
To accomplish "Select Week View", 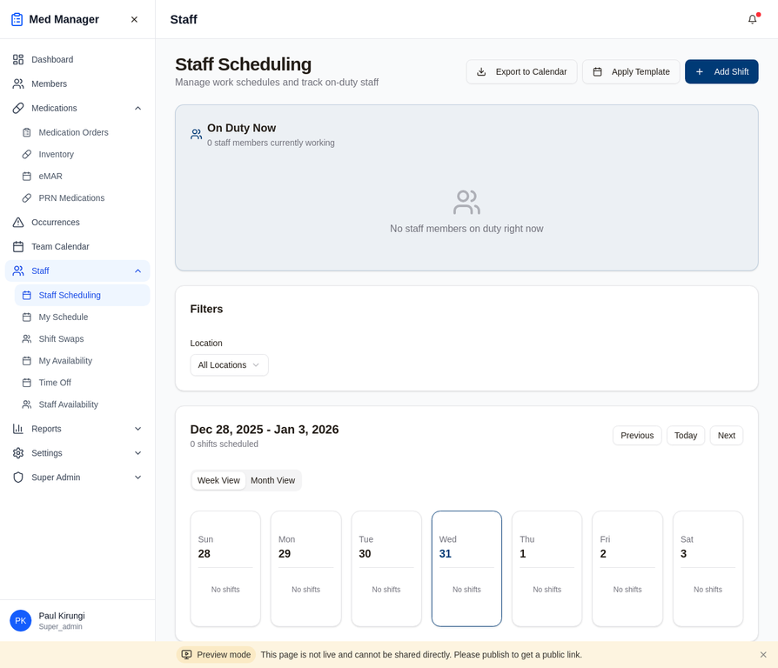I will [218, 479].
